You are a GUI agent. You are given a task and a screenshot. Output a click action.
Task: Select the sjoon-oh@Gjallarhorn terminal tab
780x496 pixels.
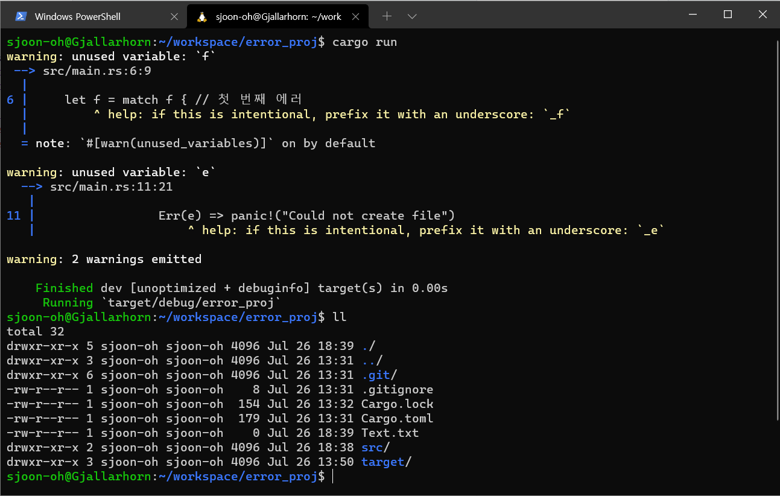278,16
